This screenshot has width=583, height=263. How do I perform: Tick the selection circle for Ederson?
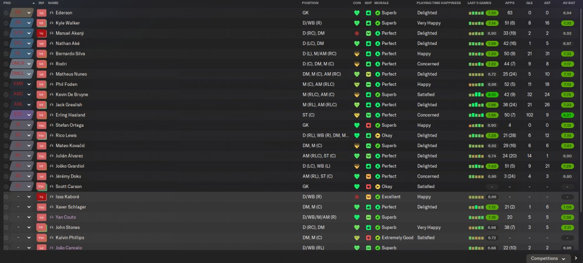point(6,13)
